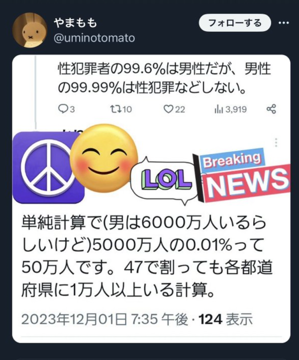Click the reply icon showing 3

tap(67, 109)
